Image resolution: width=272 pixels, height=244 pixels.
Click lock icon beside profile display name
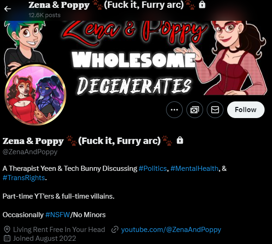click(180, 140)
